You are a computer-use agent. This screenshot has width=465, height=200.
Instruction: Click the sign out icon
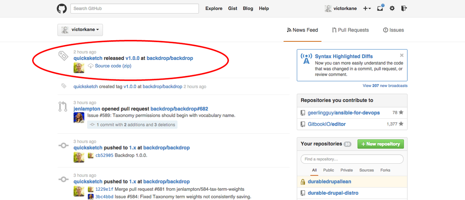click(x=404, y=8)
